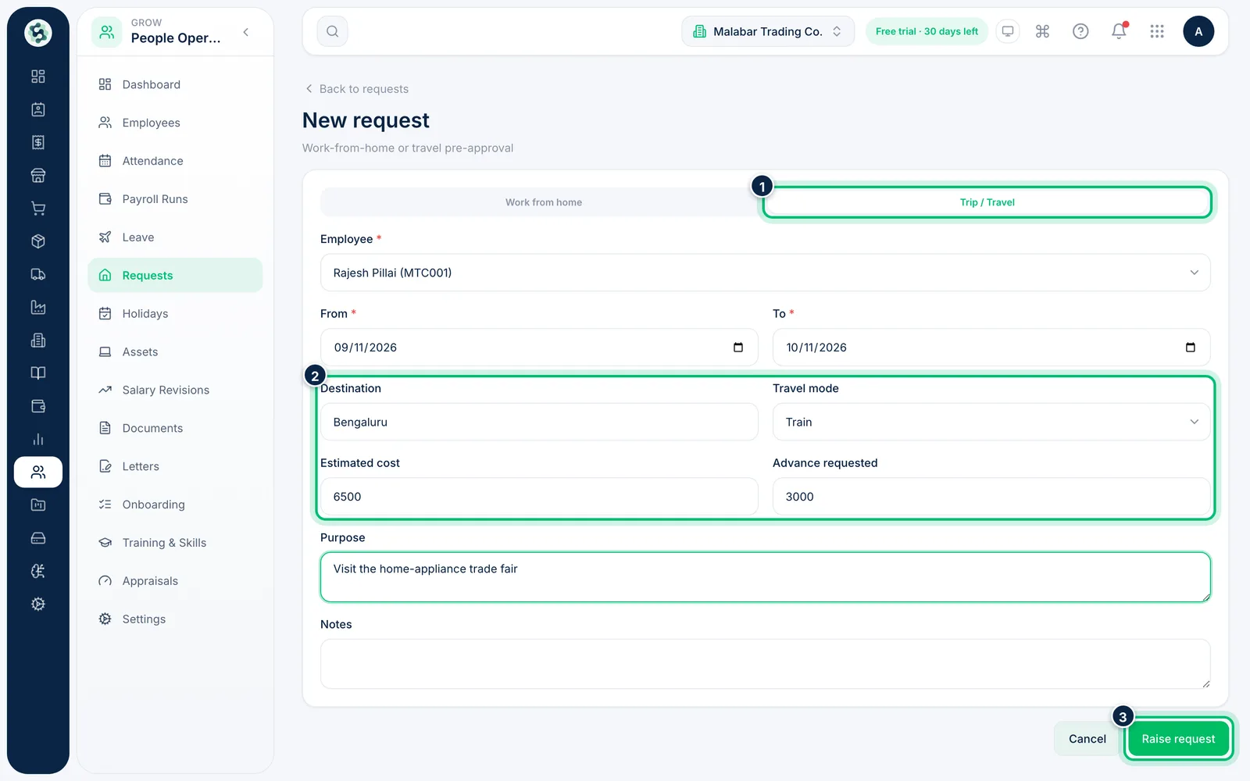Open the command shortcut icon
Screen dimensions: 1250x781
pyautogui.click(x=1042, y=31)
